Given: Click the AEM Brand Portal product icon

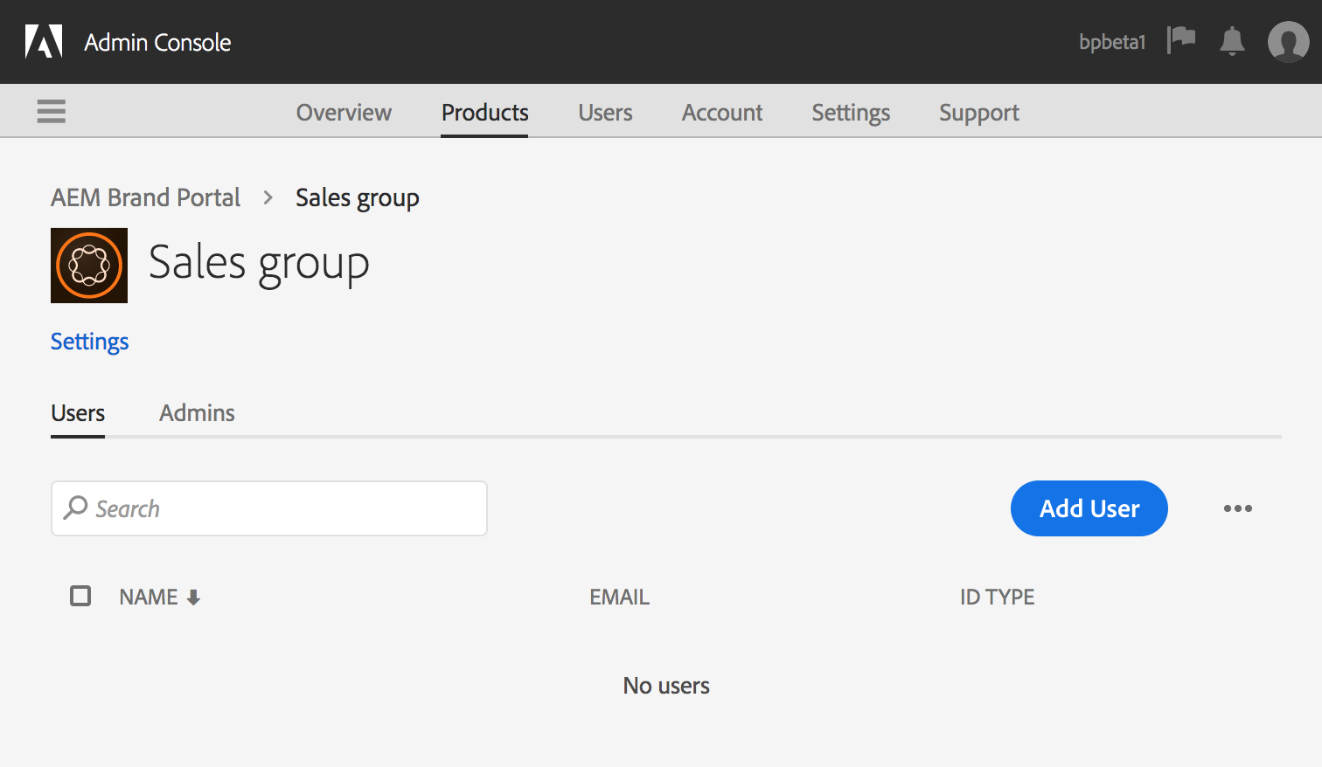Looking at the screenshot, I should coord(89,266).
